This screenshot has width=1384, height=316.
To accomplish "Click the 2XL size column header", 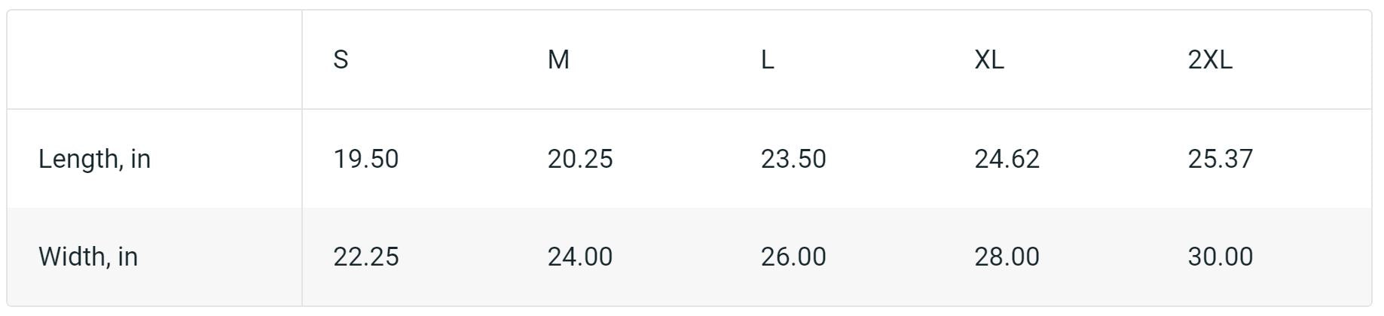I will tap(1209, 59).
